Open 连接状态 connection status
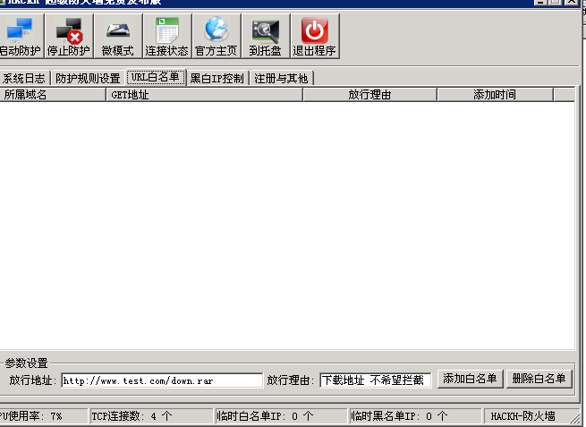This screenshot has height=427, width=586. [x=167, y=36]
